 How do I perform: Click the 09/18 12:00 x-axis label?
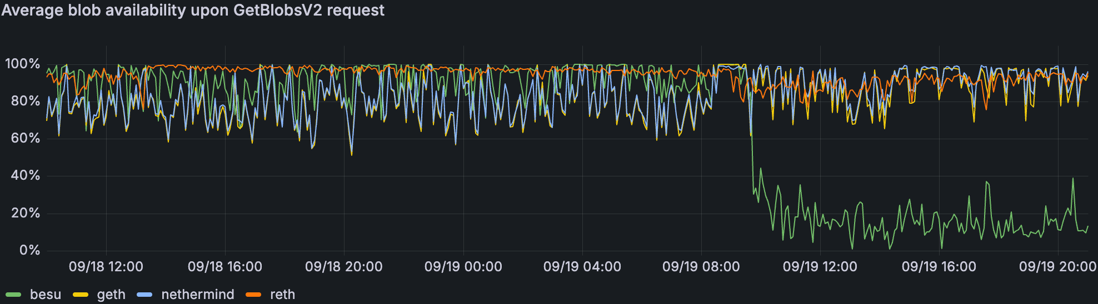106,267
